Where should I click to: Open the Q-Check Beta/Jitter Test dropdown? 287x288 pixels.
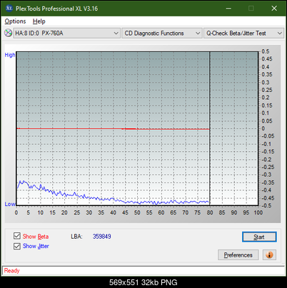click(243, 34)
